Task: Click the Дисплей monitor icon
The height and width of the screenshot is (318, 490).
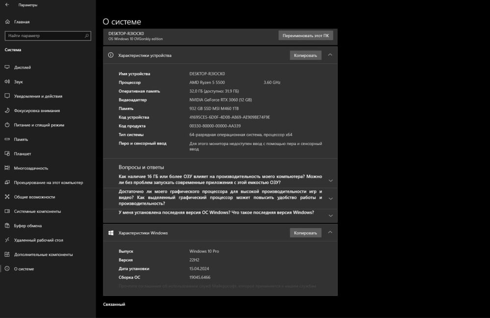Action: (7, 67)
